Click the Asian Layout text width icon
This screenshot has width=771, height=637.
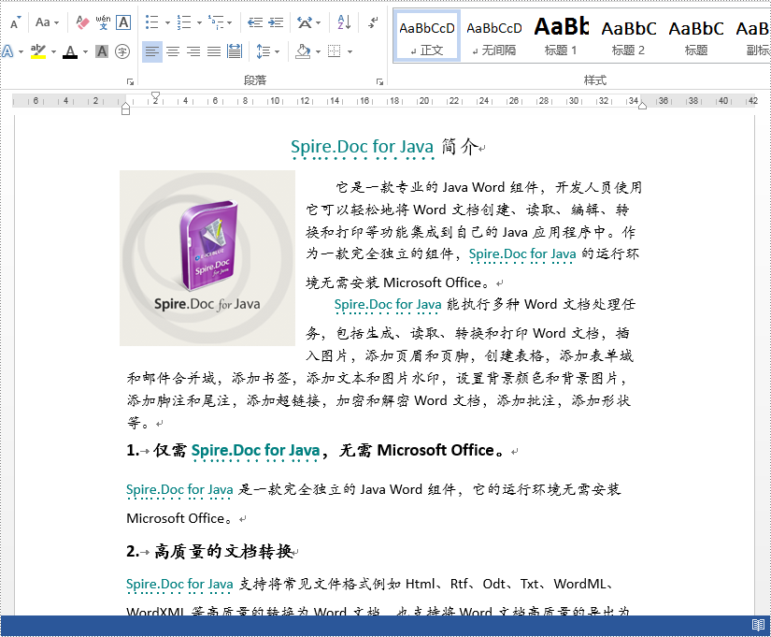[x=305, y=22]
